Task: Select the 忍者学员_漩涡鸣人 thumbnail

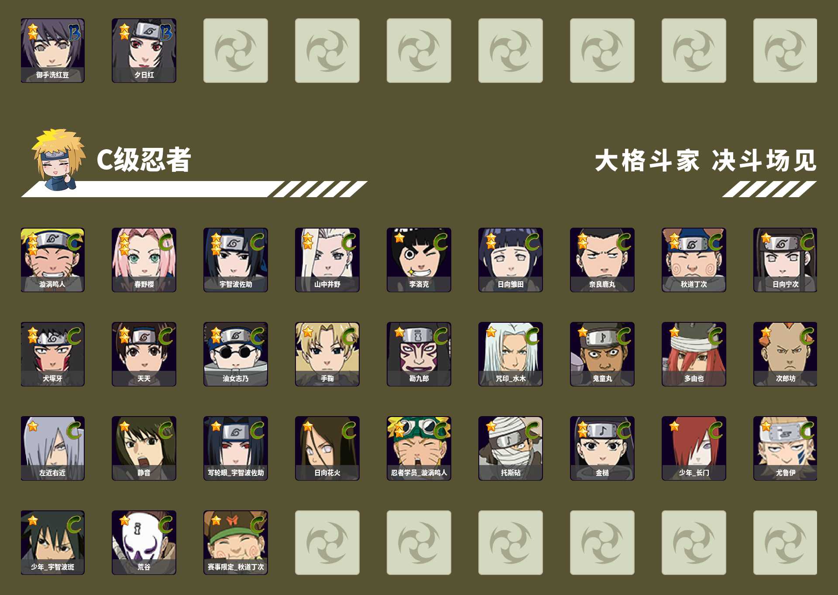Action: pos(419,448)
